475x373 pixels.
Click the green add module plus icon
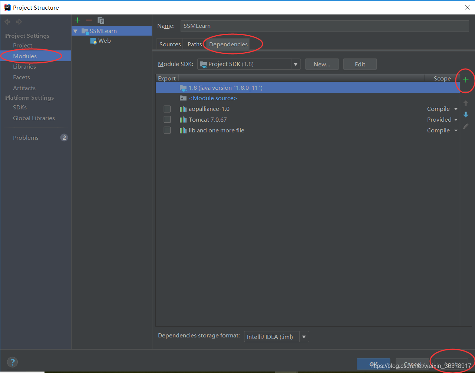click(x=77, y=20)
